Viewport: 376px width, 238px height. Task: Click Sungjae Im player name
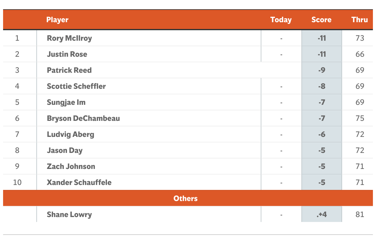(66, 102)
